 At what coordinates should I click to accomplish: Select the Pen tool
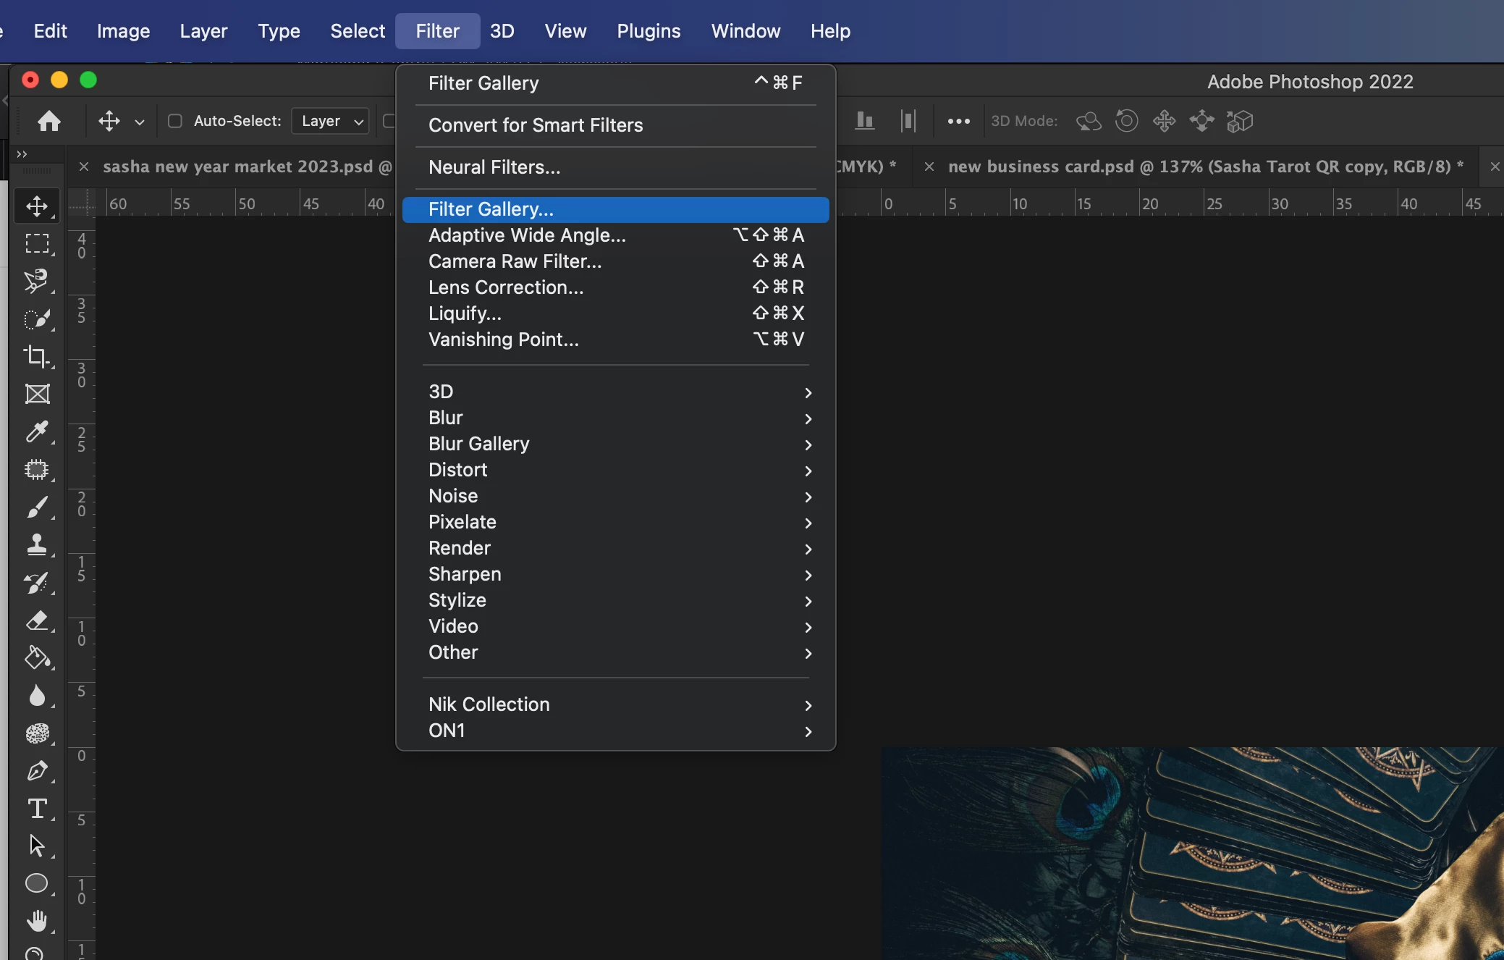(x=37, y=771)
